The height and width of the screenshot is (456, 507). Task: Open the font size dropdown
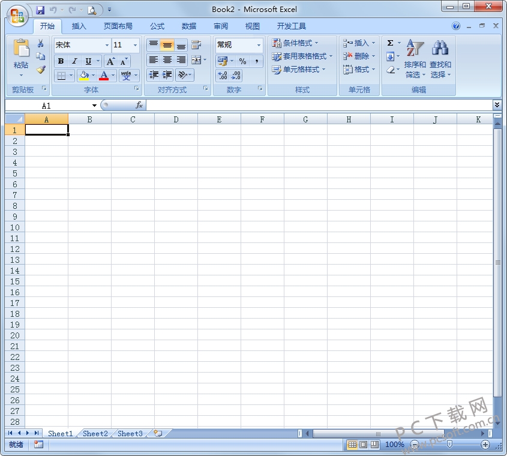pyautogui.click(x=135, y=45)
